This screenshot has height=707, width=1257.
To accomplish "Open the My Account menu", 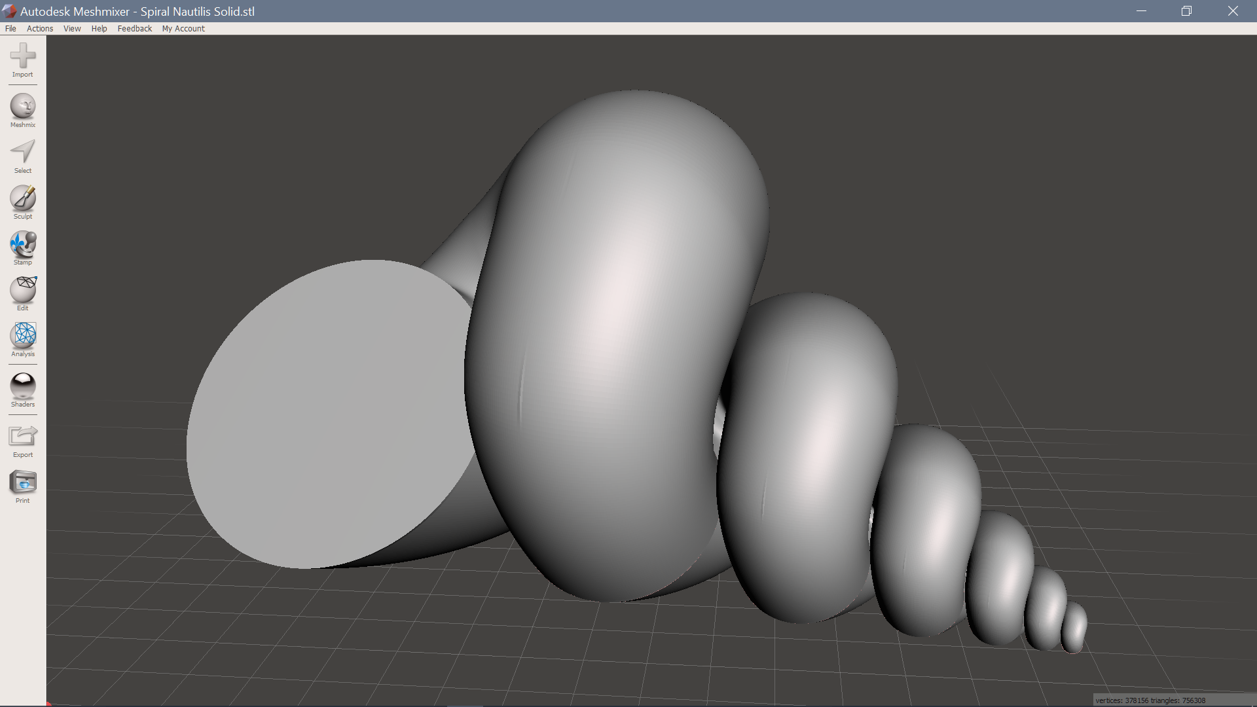I will (x=183, y=28).
